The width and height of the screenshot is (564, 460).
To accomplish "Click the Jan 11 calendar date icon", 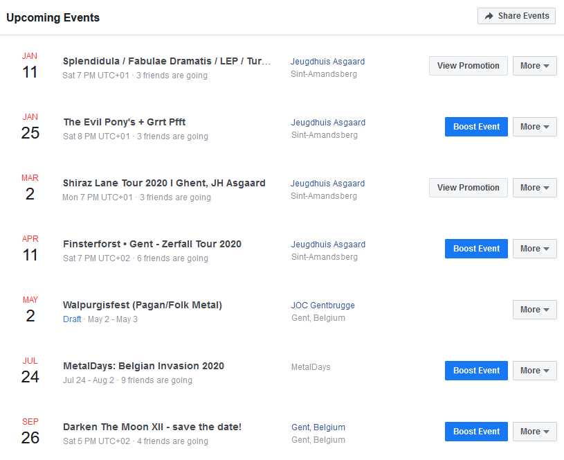I will click(30, 65).
